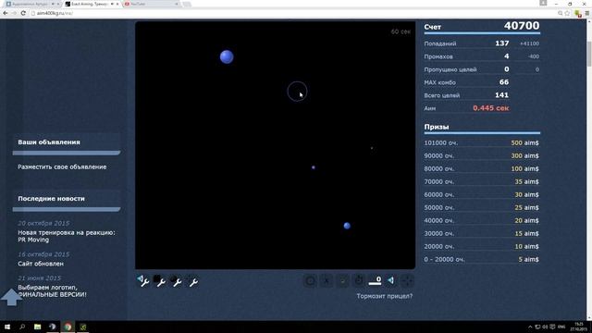592x333 pixels.
Task: Click the taskbar language indicator ENG
Action: [x=561, y=327]
